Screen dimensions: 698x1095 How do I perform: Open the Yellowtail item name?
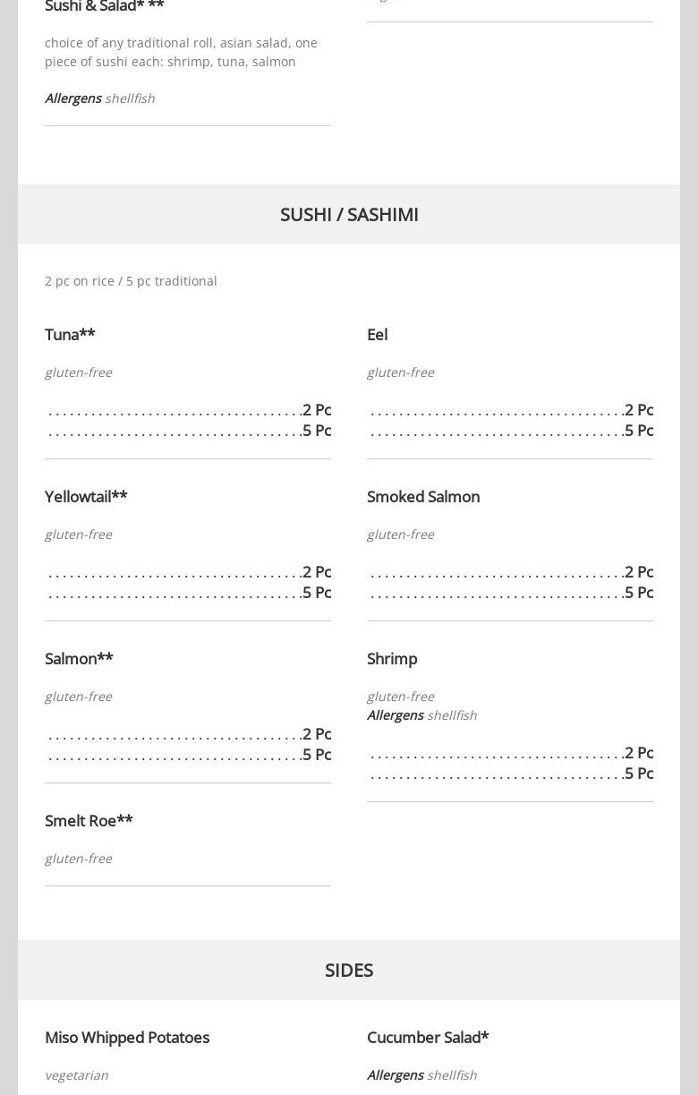click(86, 496)
